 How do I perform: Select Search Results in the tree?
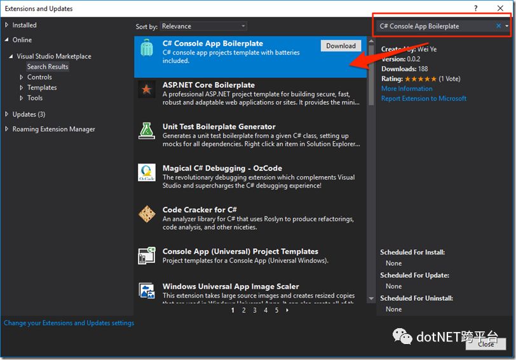(x=48, y=67)
